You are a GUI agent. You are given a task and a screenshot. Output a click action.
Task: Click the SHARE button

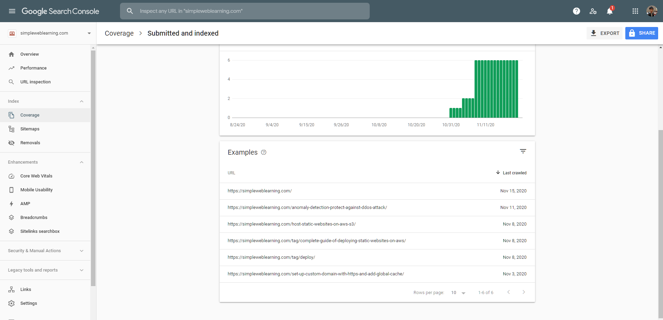[642, 33]
